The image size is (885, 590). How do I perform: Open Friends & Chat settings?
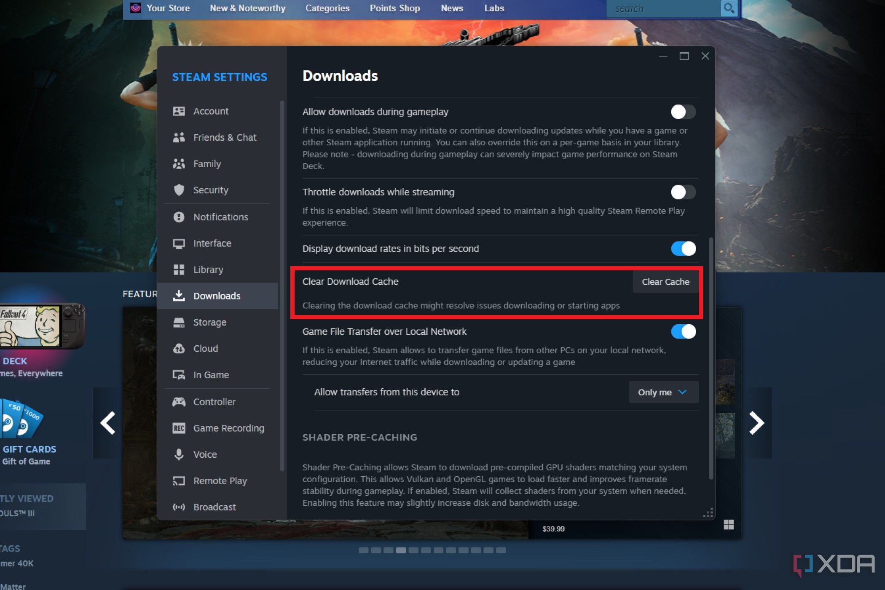224,137
